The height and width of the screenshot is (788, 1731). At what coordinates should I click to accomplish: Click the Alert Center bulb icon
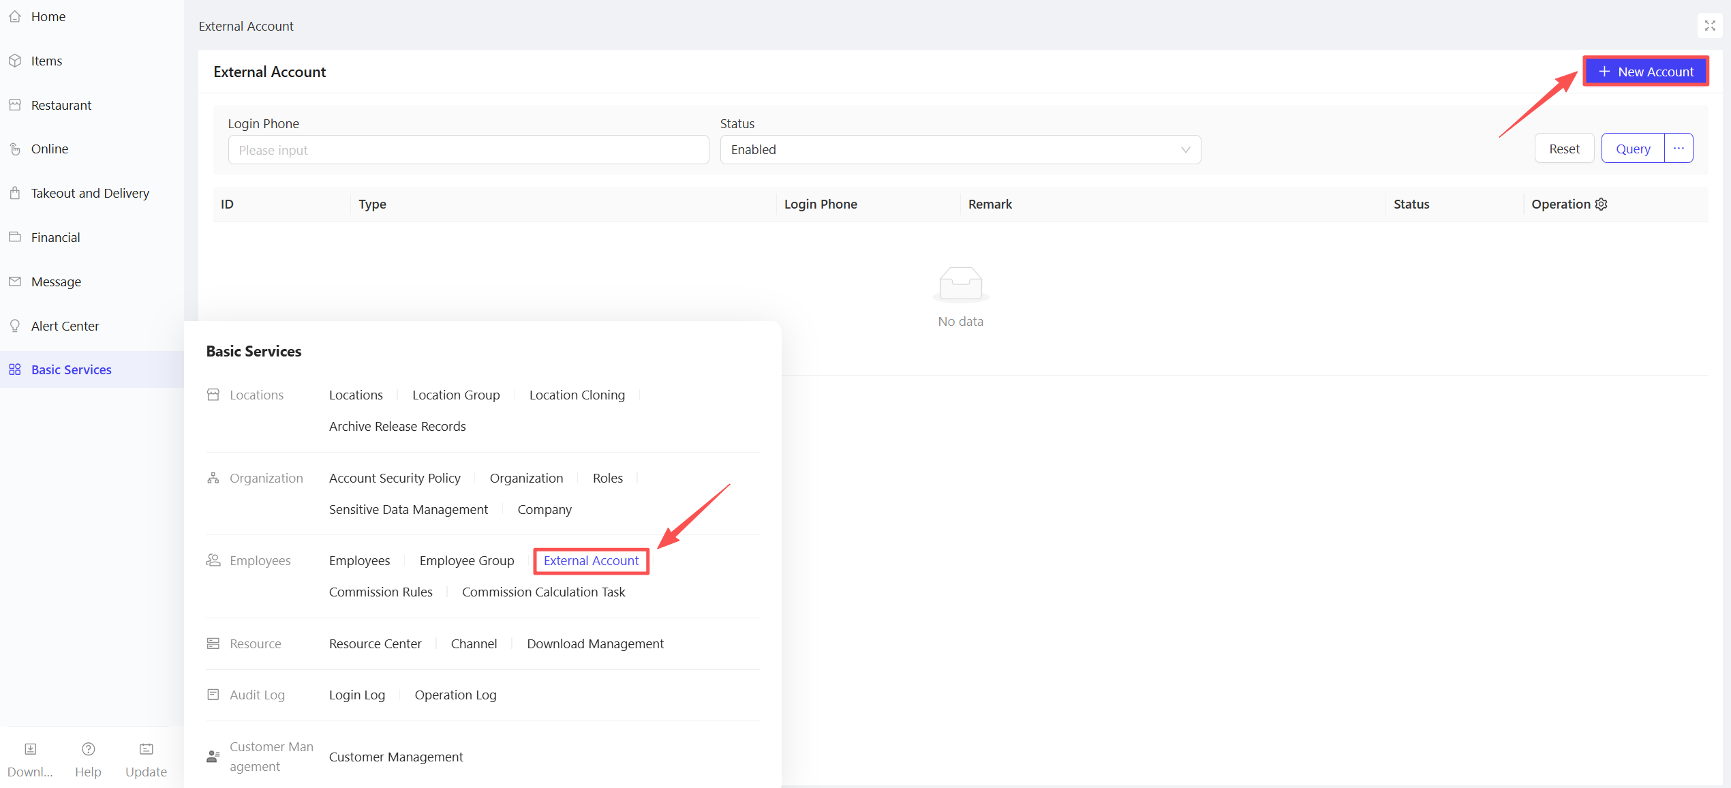pos(15,326)
